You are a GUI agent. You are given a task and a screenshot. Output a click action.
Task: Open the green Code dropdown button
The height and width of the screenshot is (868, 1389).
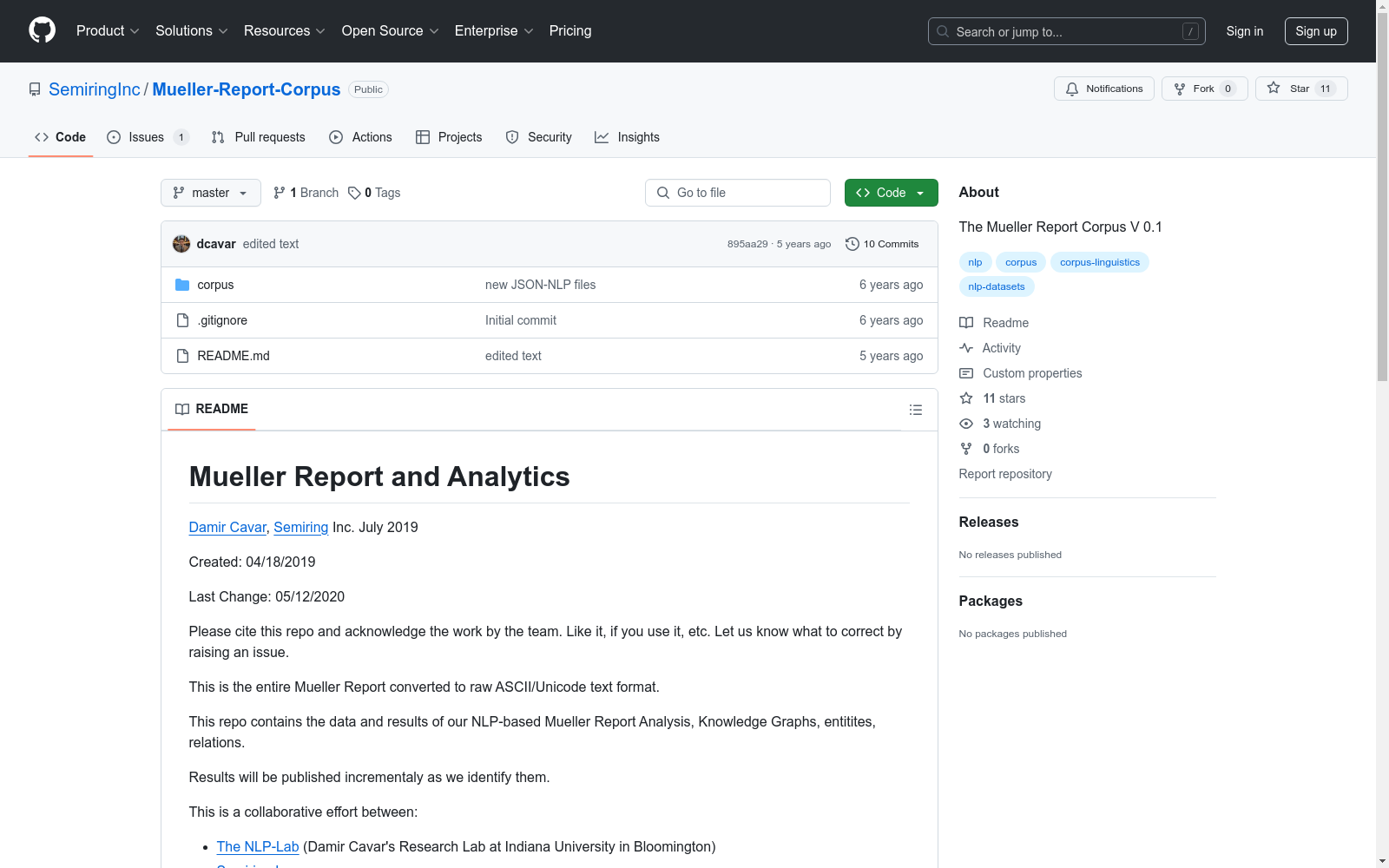pos(891,193)
